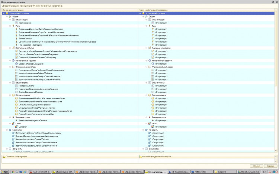Click the EN language indicator in system tray

pos(264,172)
